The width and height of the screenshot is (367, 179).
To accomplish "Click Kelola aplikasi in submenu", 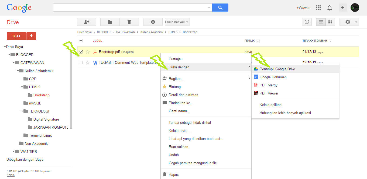I will pos(295,105).
